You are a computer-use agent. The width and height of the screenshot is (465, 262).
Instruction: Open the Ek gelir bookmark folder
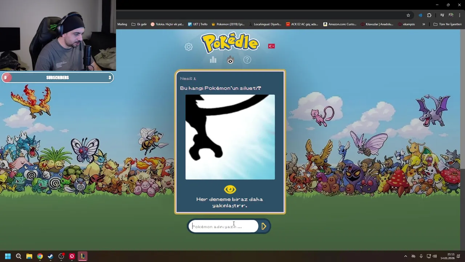point(139,24)
